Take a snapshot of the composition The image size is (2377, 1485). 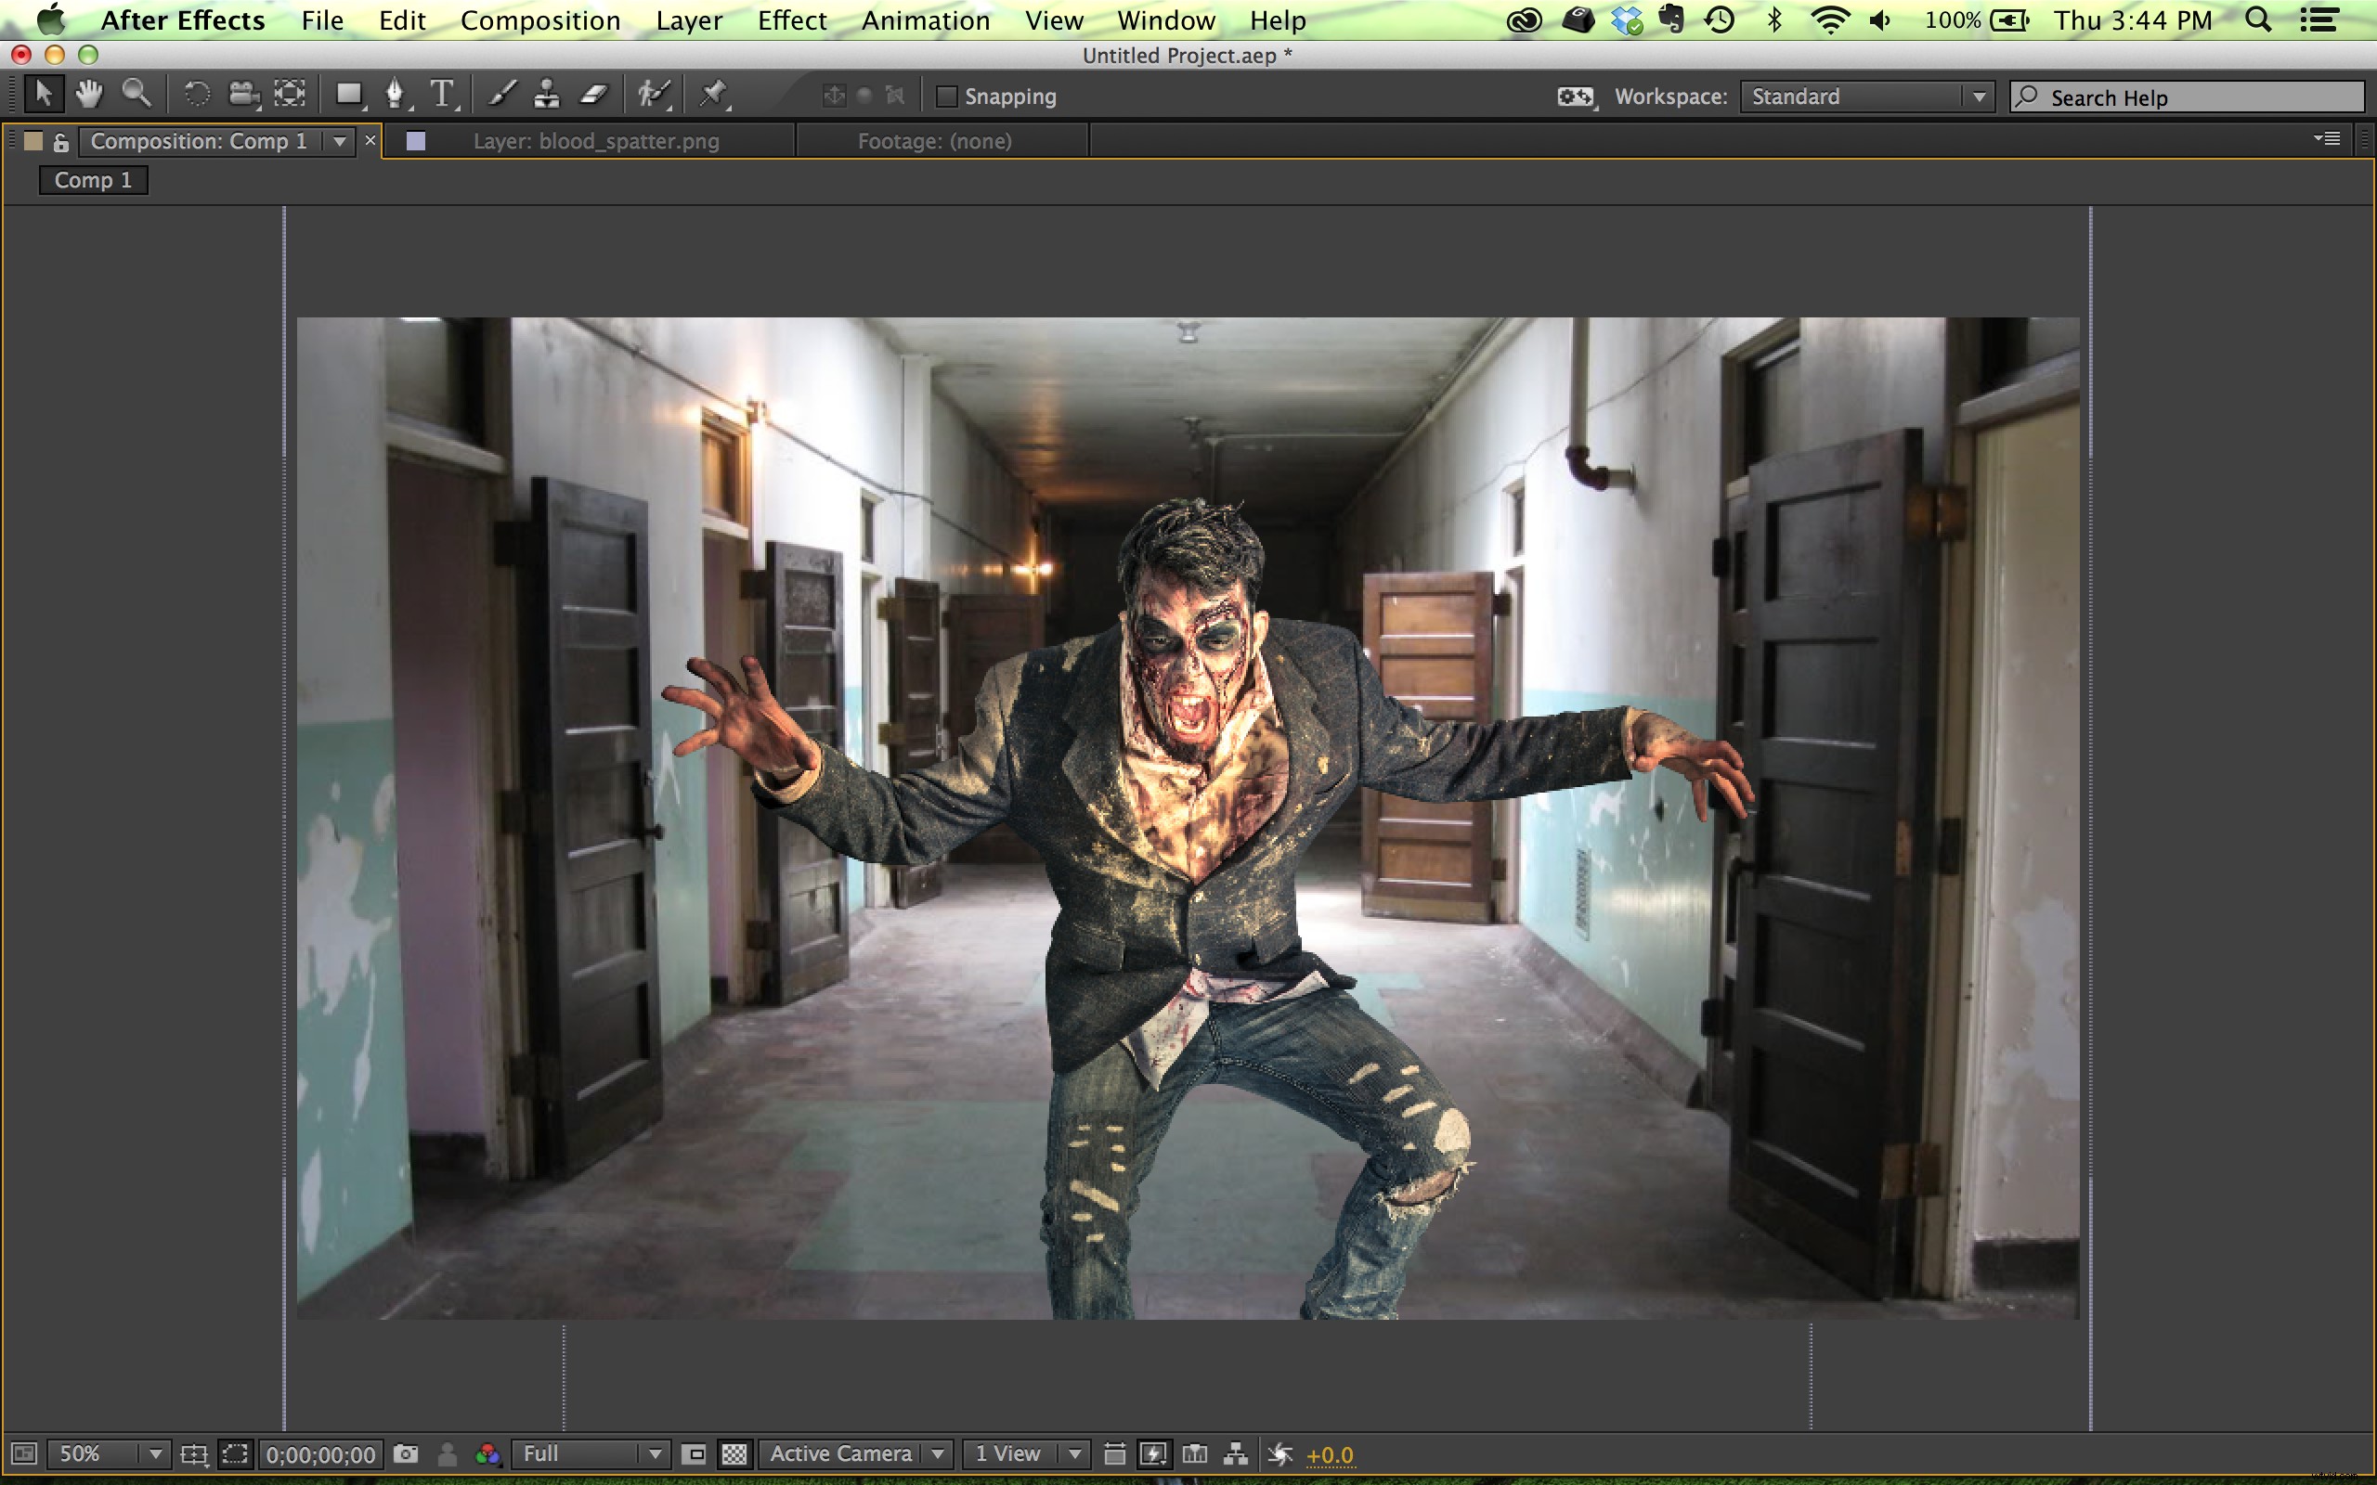[405, 1454]
